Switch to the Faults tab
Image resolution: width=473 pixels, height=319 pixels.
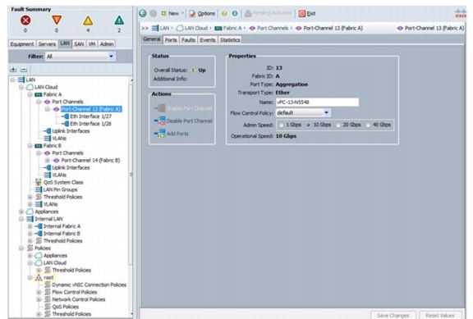tap(188, 39)
